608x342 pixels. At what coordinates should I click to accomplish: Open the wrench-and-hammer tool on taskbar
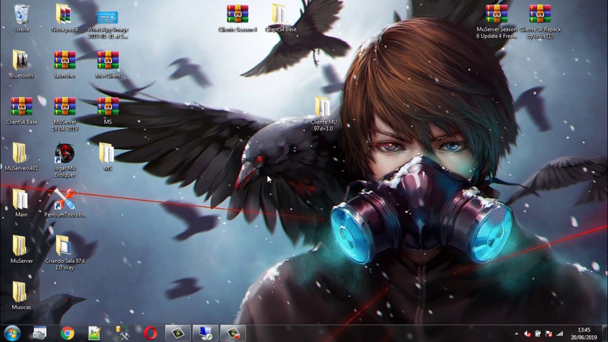(x=123, y=333)
